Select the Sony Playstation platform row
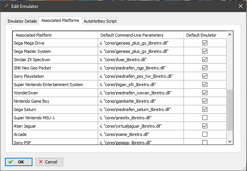The height and width of the screenshot is (171, 247). tap(55, 76)
